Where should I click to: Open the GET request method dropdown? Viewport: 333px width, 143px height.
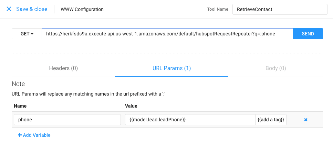click(x=27, y=34)
